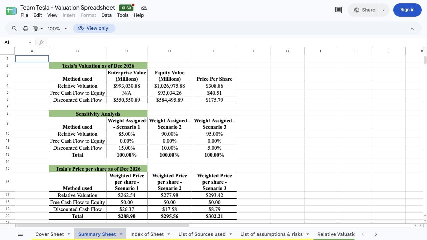Click cell with $993,030.88
The width and height of the screenshot is (427, 240).
point(127,86)
